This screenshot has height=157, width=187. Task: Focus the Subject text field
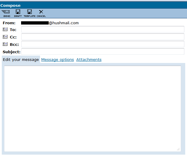coord(103,51)
